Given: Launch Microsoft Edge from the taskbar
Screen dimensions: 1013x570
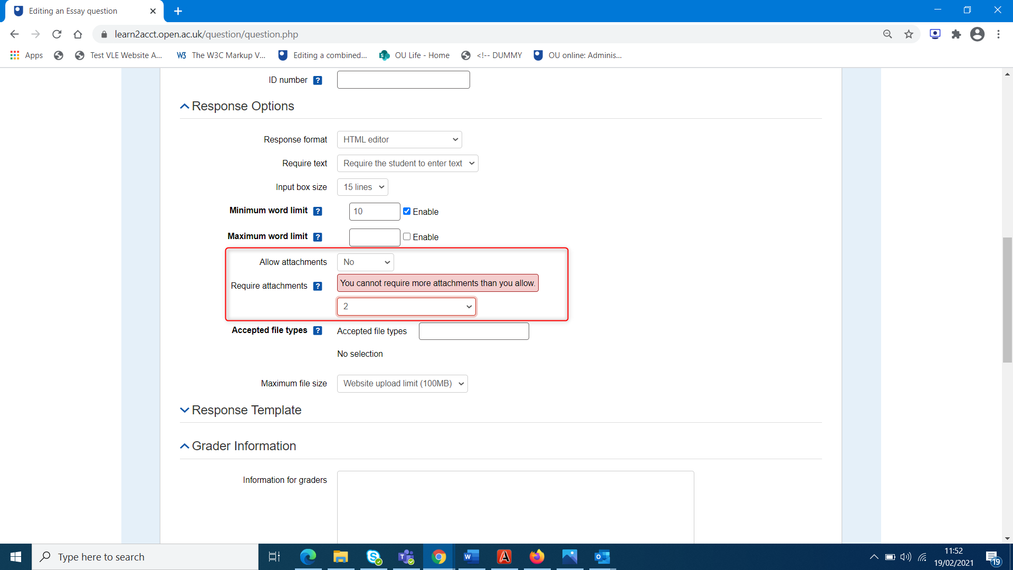Looking at the screenshot, I should tap(308, 557).
